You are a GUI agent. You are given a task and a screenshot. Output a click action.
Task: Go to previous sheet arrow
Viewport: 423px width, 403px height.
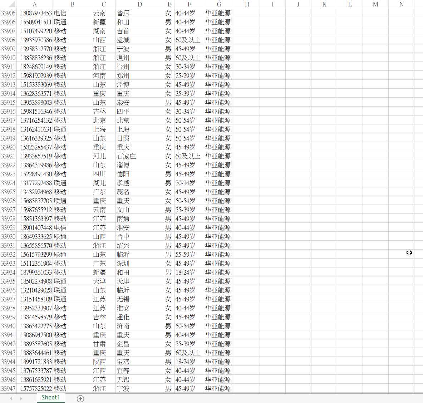[x=11, y=398]
